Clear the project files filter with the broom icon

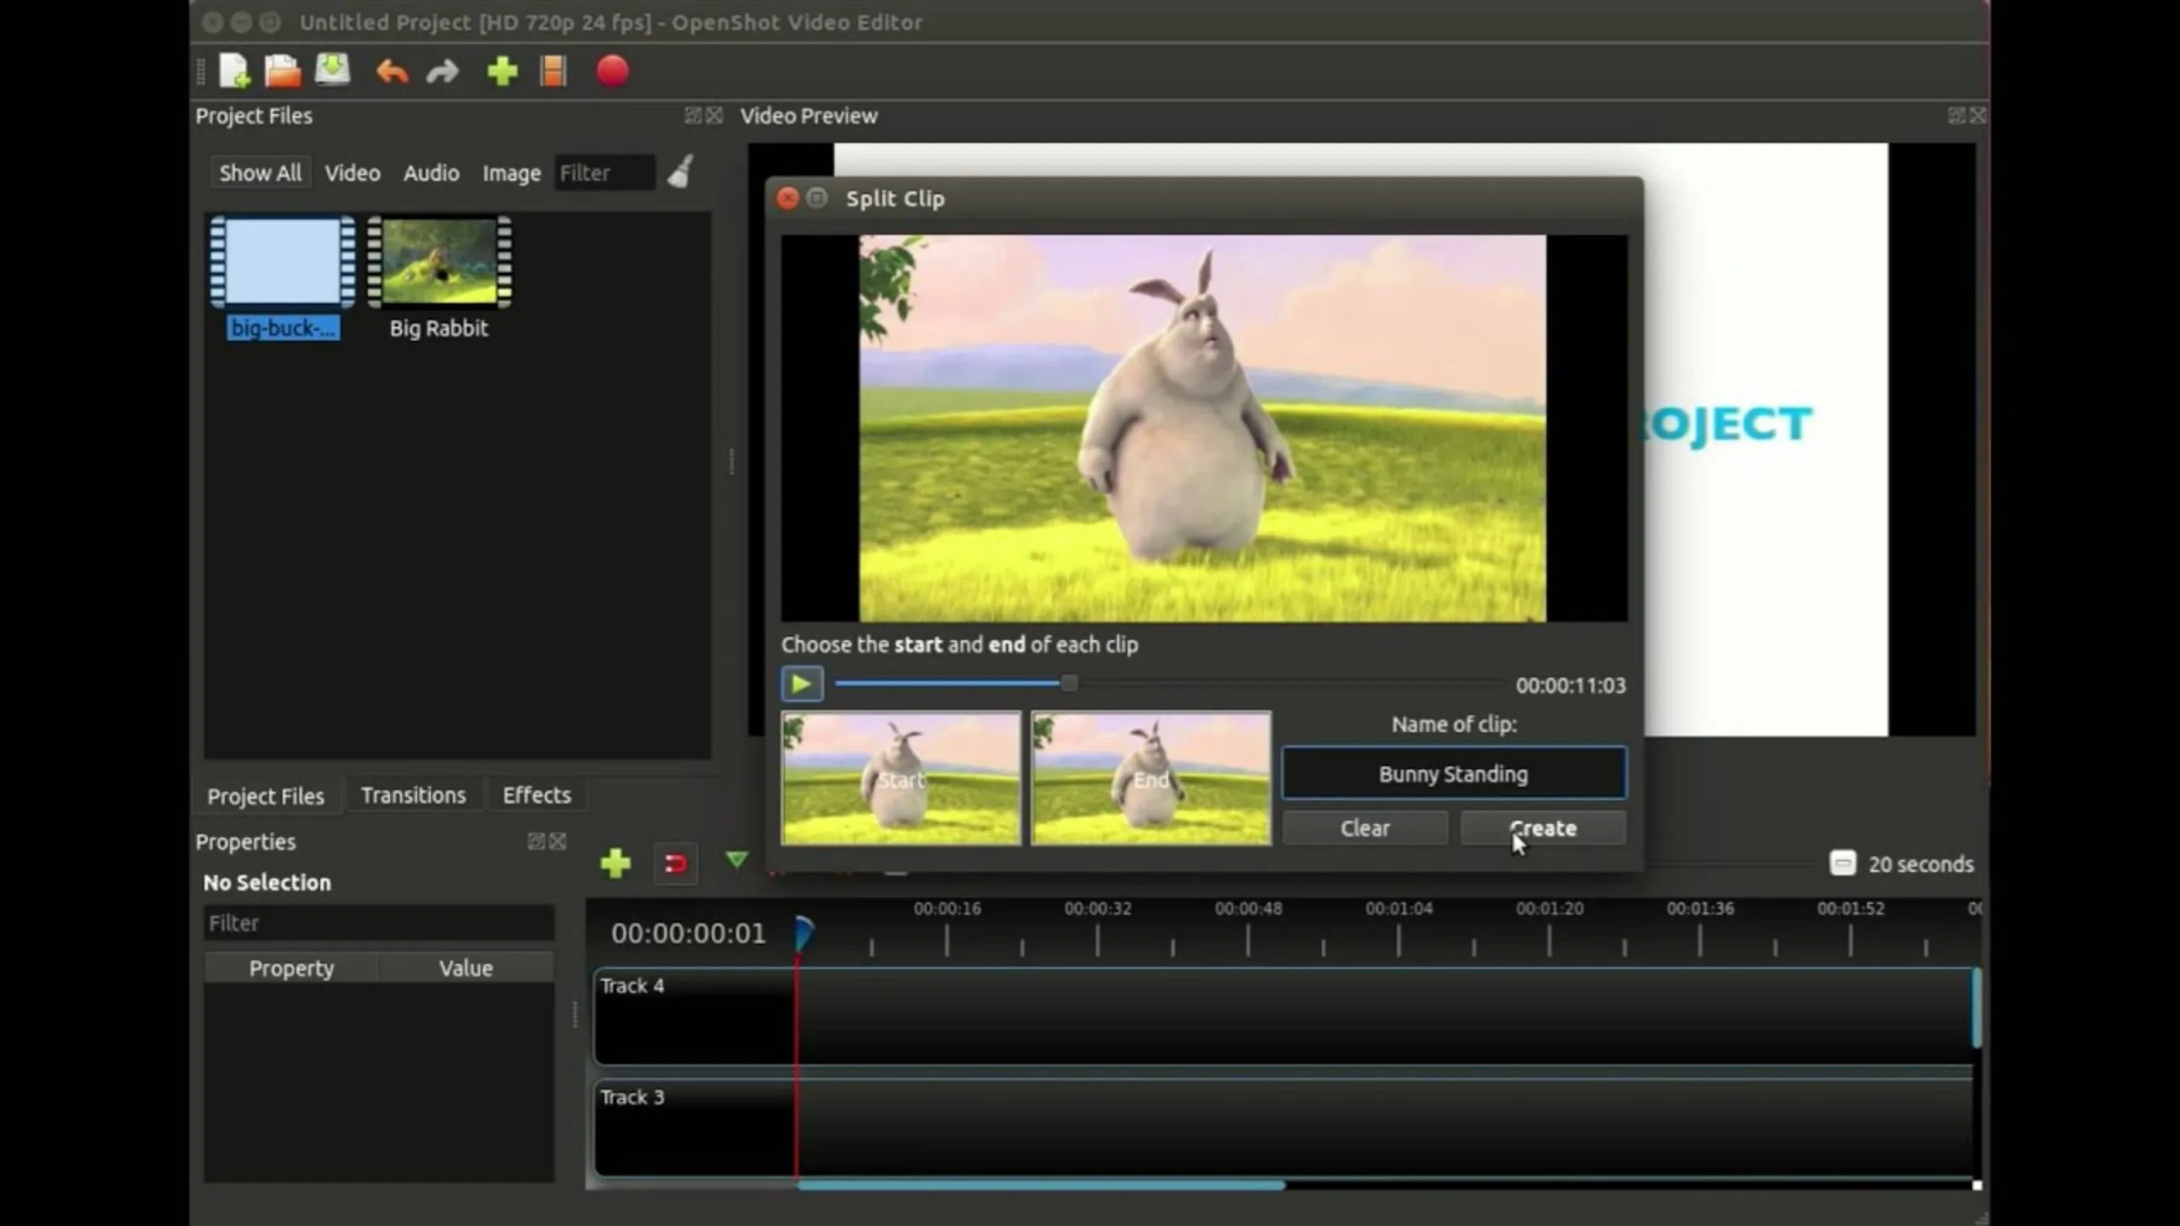coord(680,172)
